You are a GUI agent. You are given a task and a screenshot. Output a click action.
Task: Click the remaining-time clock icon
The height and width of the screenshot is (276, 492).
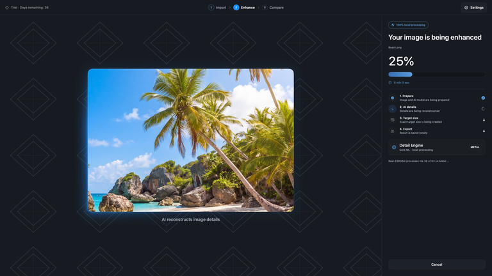(x=390, y=82)
